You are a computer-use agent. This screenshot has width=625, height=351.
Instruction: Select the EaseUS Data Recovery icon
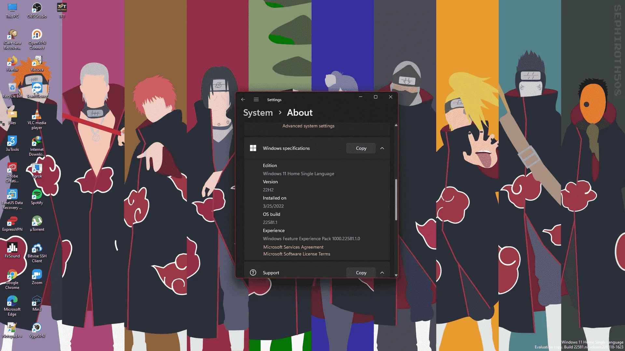[12, 200]
